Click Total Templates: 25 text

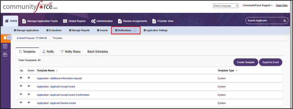click(30, 60)
